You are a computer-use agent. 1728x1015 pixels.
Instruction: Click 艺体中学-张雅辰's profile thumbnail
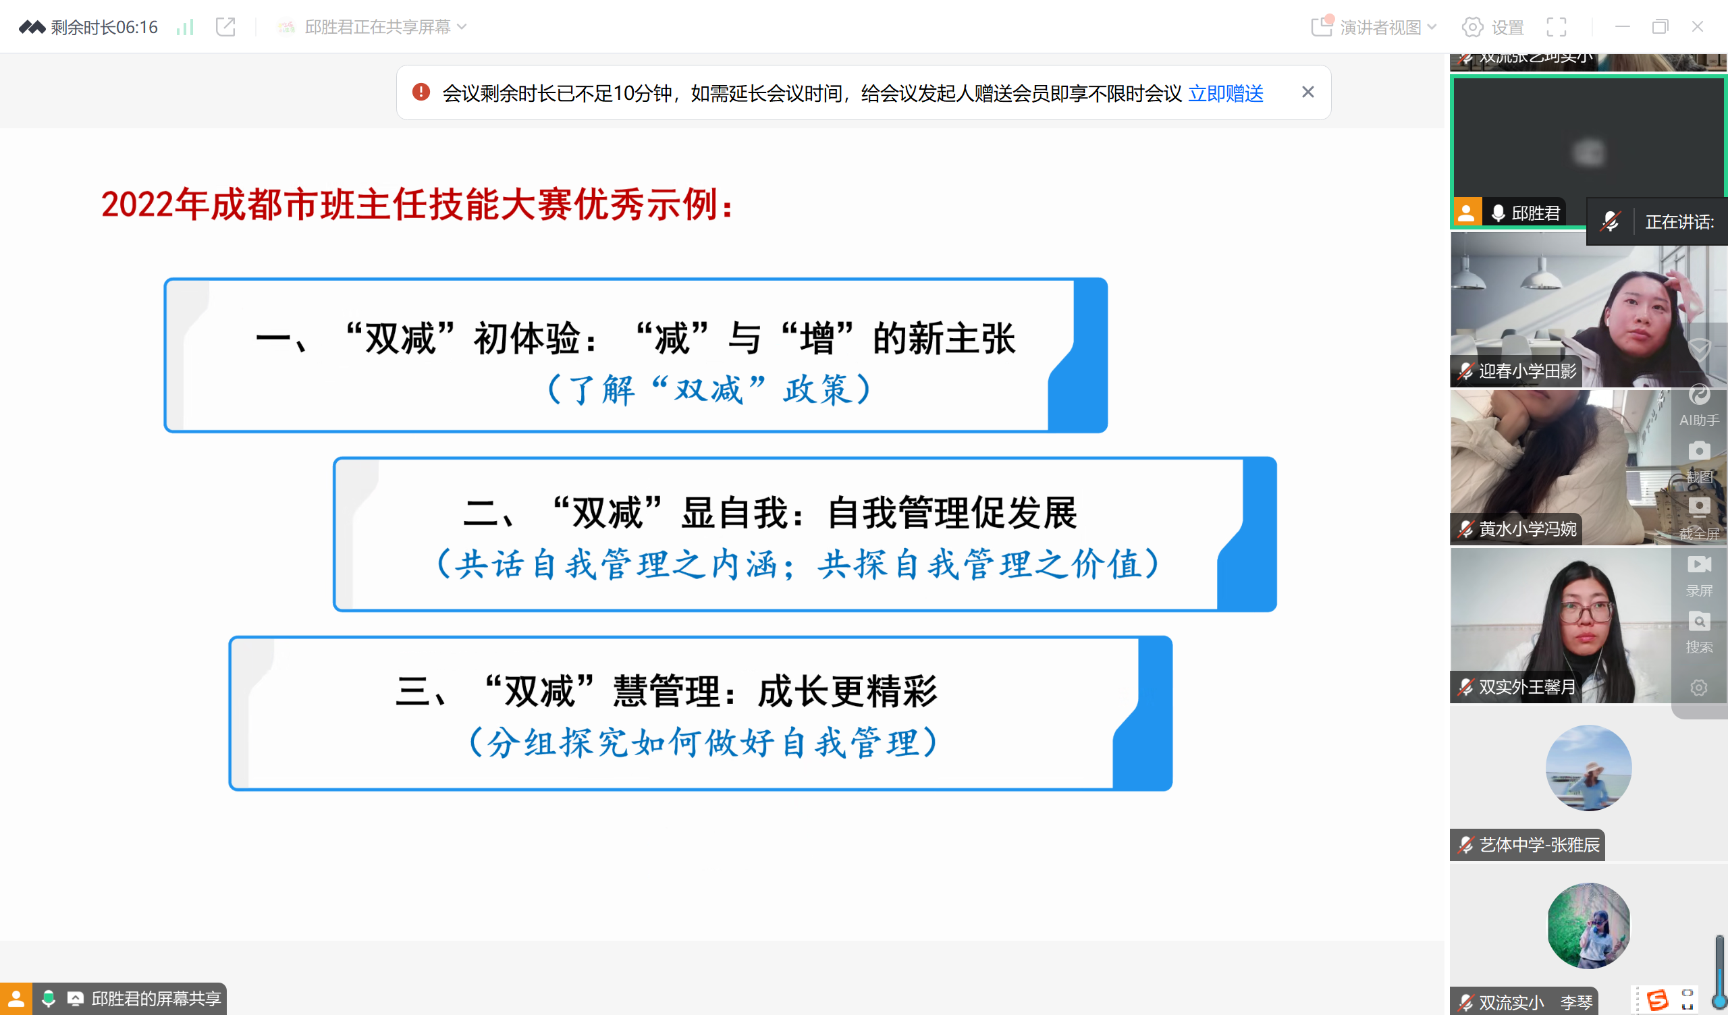tap(1588, 768)
